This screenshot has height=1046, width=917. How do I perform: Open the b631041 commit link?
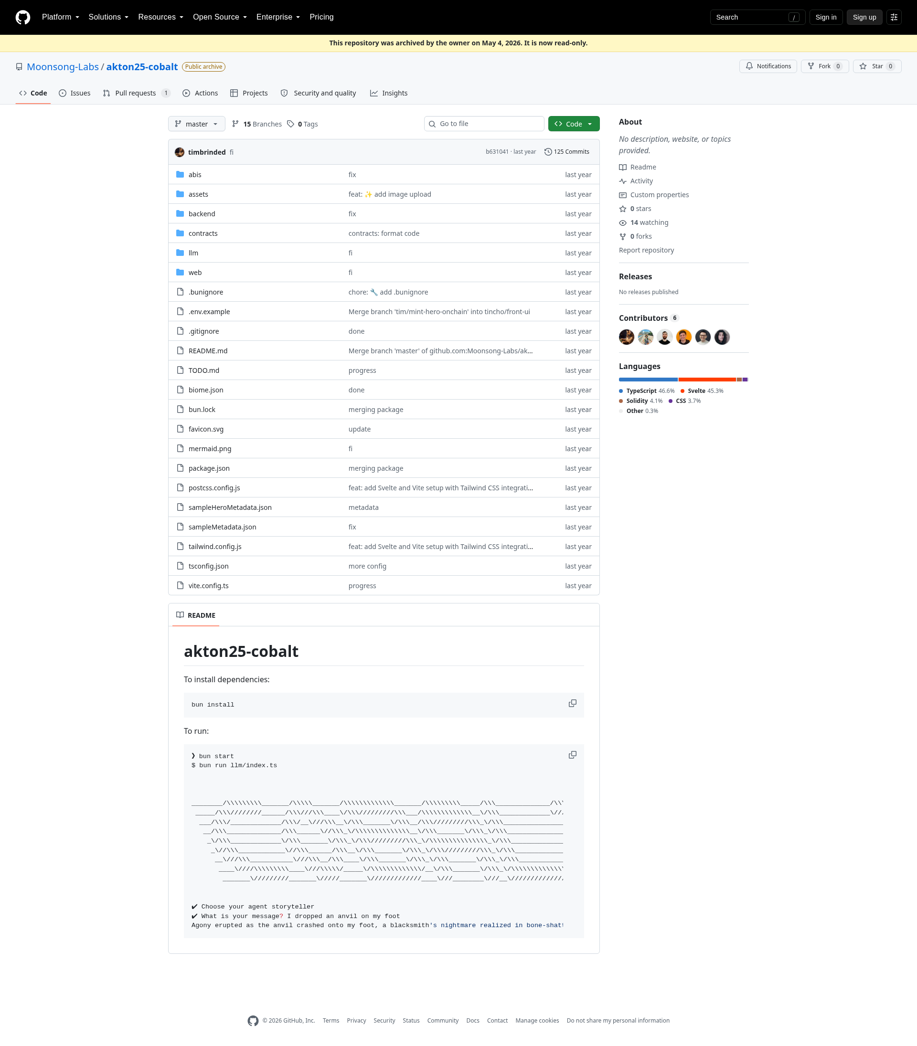point(497,152)
